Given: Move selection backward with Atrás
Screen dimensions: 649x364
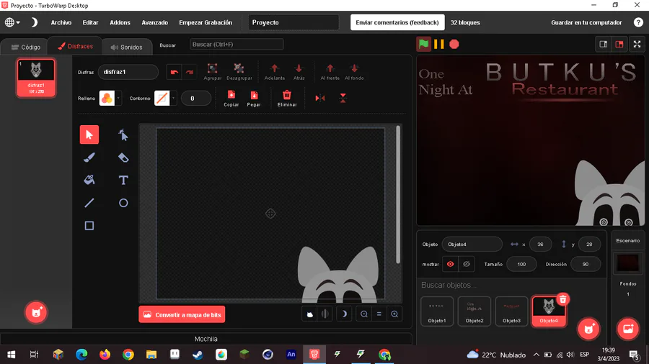Looking at the screenshot, I should point(299,71).
